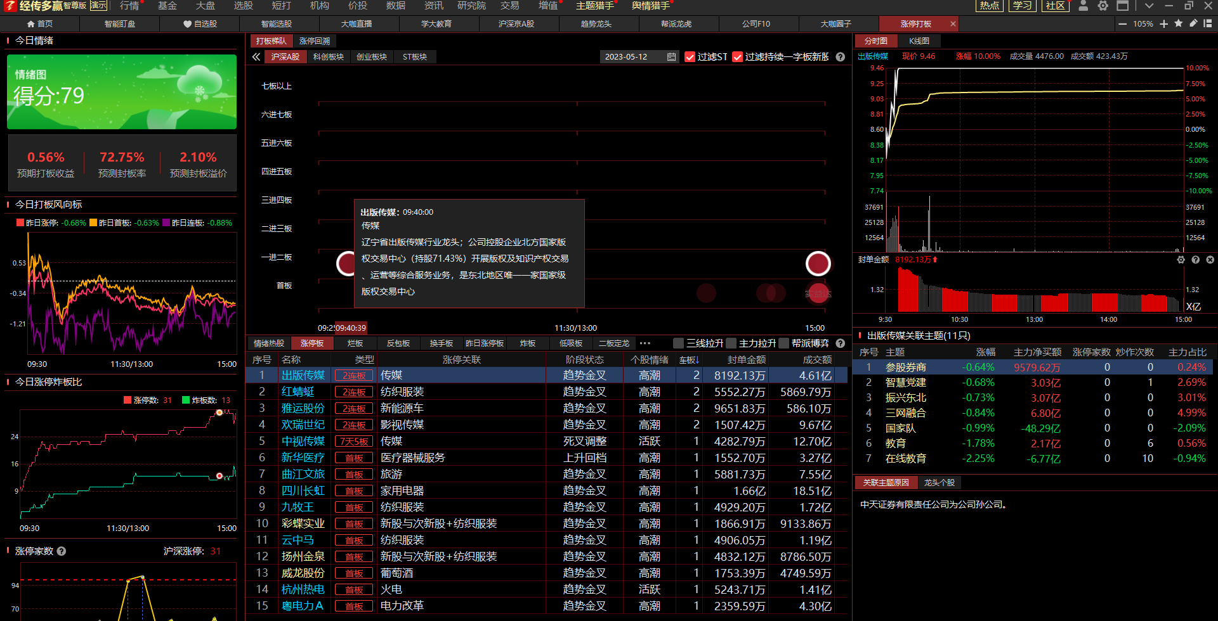Toggle the 昨日首板 legend swatch

93,223
